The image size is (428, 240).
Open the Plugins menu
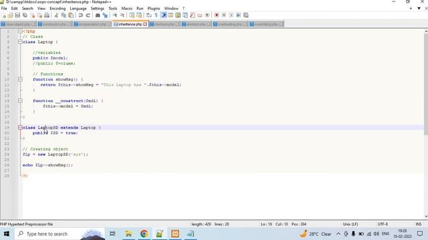pyautogui.click(x=154, y=9)
